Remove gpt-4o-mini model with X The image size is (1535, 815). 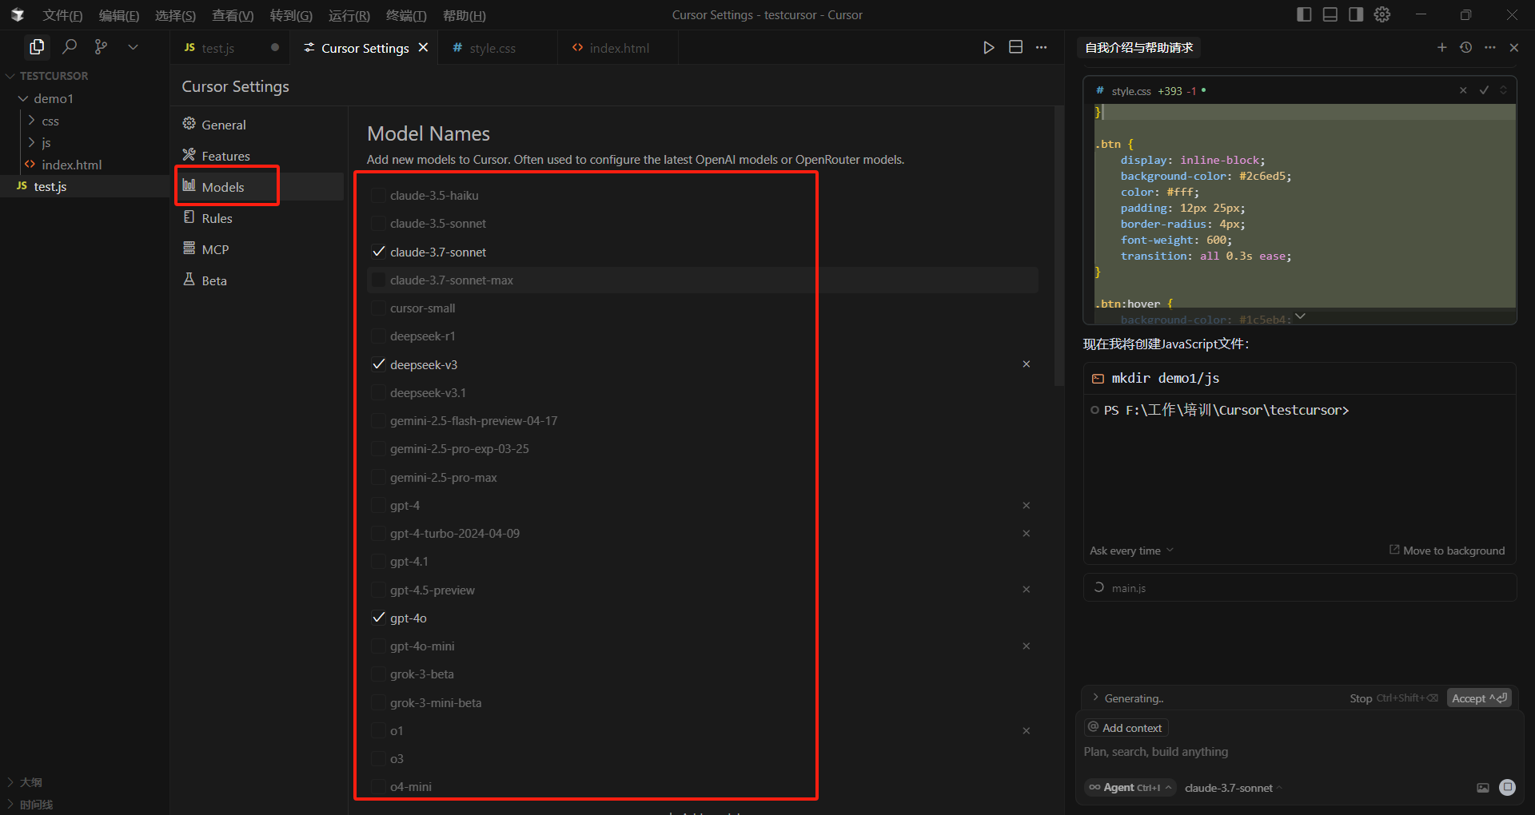tap(1027, 646)
